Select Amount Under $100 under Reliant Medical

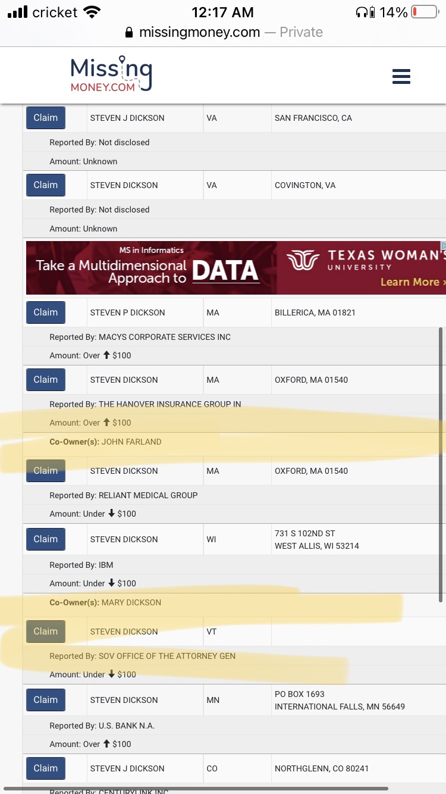click(x=93, y=514)
